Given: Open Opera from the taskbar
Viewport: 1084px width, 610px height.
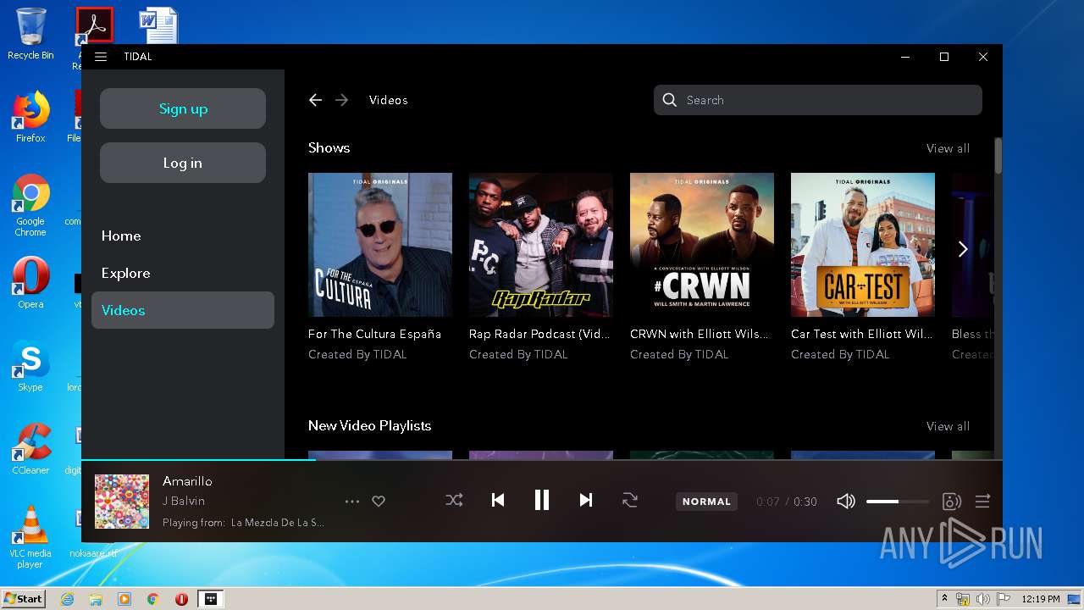Looking at the screenshot, I should tap(181, 599).
